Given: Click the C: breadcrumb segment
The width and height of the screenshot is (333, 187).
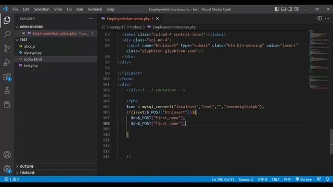Looking at the screenshot, I should click(x=104, y=27).
